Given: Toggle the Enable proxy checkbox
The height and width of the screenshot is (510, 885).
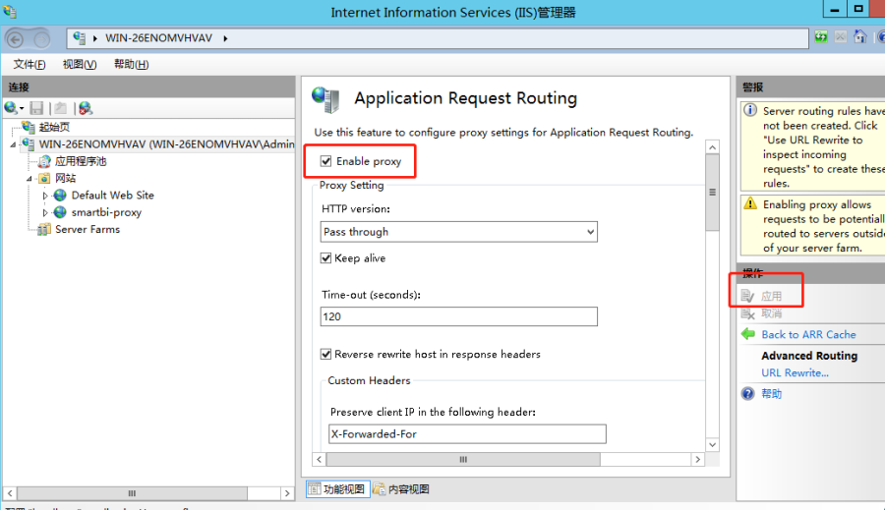Looking at the screenshot, I should [x=326, y=161].
